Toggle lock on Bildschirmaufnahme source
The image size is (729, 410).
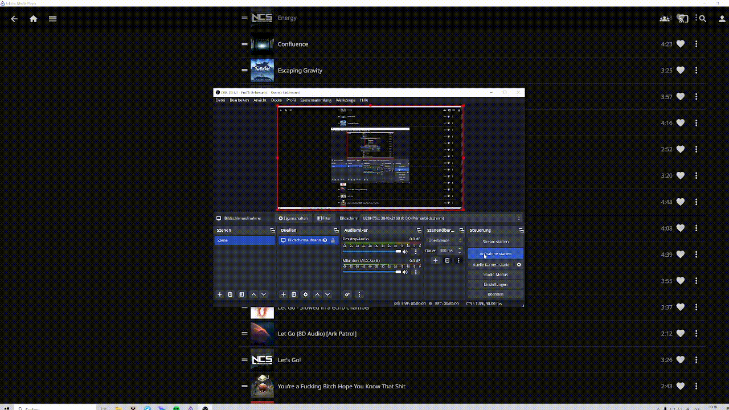point(333,240)
